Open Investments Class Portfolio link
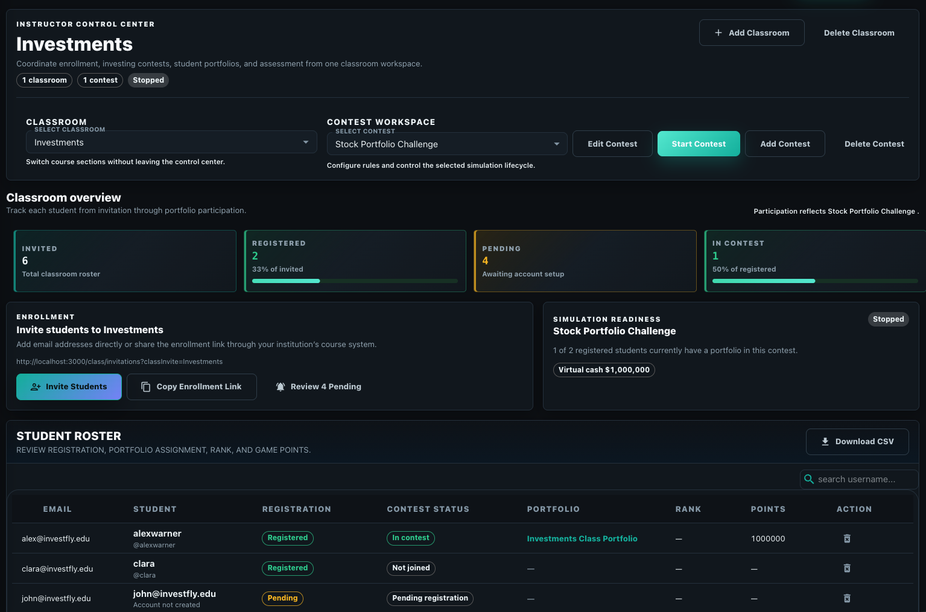926x612 pixels. [x=582, y=538]
